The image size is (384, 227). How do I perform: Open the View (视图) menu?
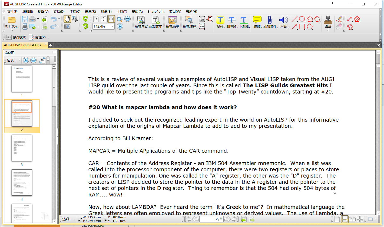(43, 11)
